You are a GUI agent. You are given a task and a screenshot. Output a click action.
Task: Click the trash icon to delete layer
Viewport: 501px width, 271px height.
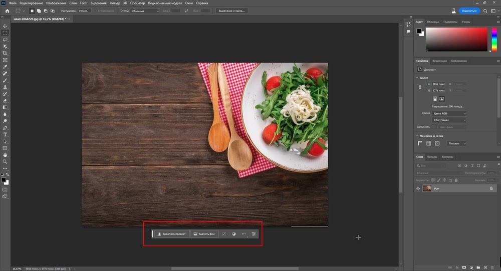point(492,267)
